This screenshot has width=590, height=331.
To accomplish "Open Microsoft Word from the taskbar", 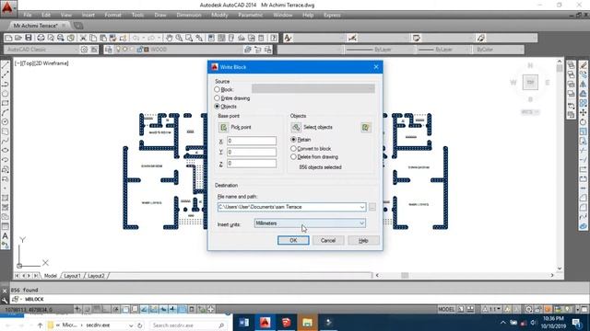I will pos(243,323).
